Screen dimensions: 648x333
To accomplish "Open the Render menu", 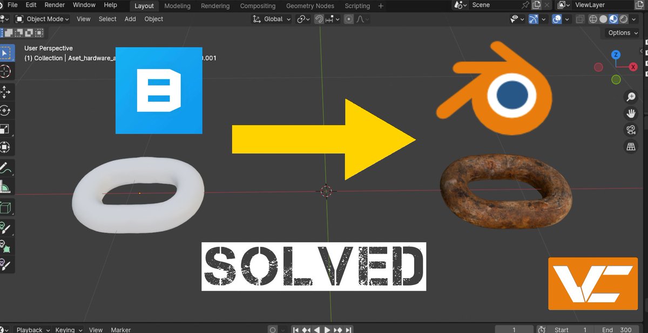I will click(55, 5).
